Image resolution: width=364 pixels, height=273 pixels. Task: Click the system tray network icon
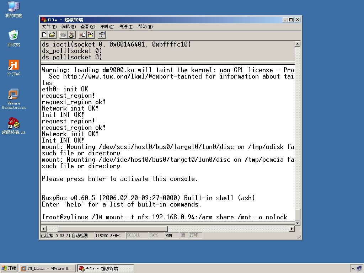click(x=360, y=269)
